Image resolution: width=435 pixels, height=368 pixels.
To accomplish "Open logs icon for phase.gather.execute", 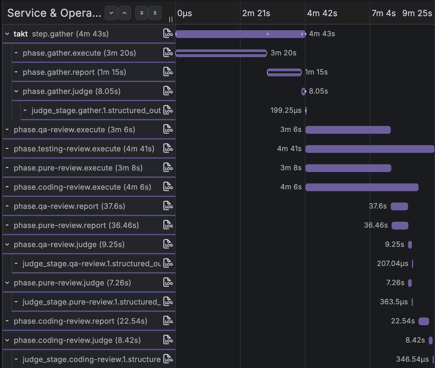I will [x=168, y=53].
